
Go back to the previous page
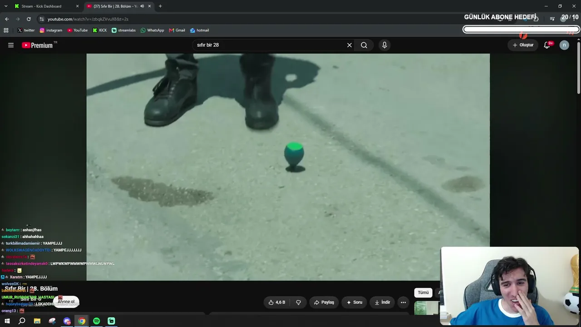click(x=7, y=19)
